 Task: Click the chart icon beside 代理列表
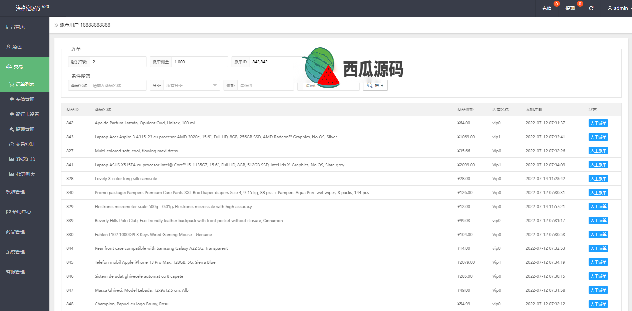(12, 174)
